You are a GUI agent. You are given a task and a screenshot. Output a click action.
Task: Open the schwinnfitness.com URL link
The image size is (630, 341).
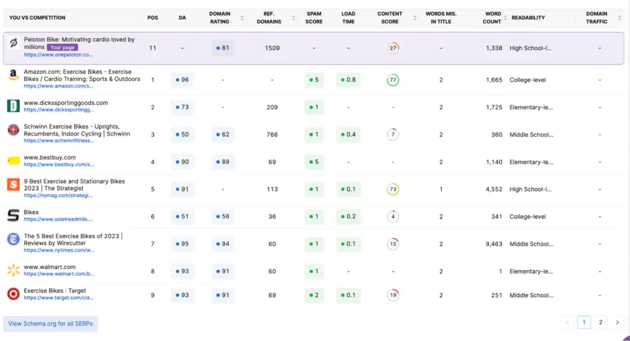[59, 141]
